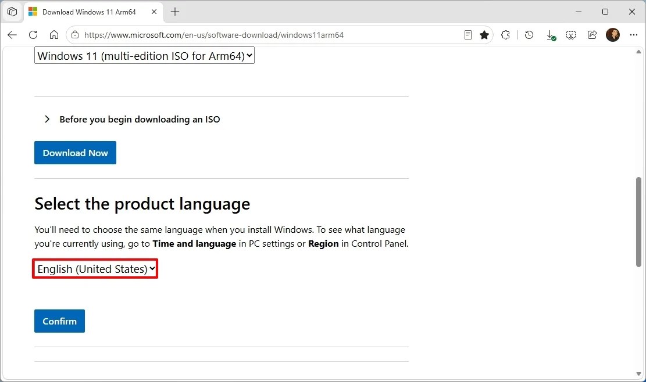Open the browser home page
The height and width of the screenshot is (382, 646).
point(54,35)
